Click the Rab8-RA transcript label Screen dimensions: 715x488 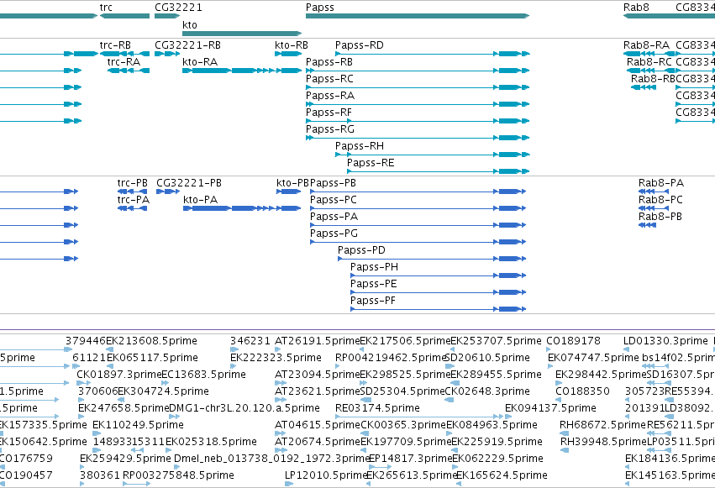point(646,45)
